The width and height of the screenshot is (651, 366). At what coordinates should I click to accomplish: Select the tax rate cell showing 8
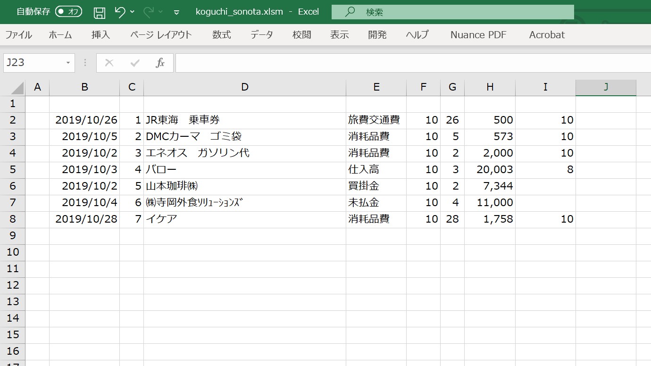pos(545,169)
